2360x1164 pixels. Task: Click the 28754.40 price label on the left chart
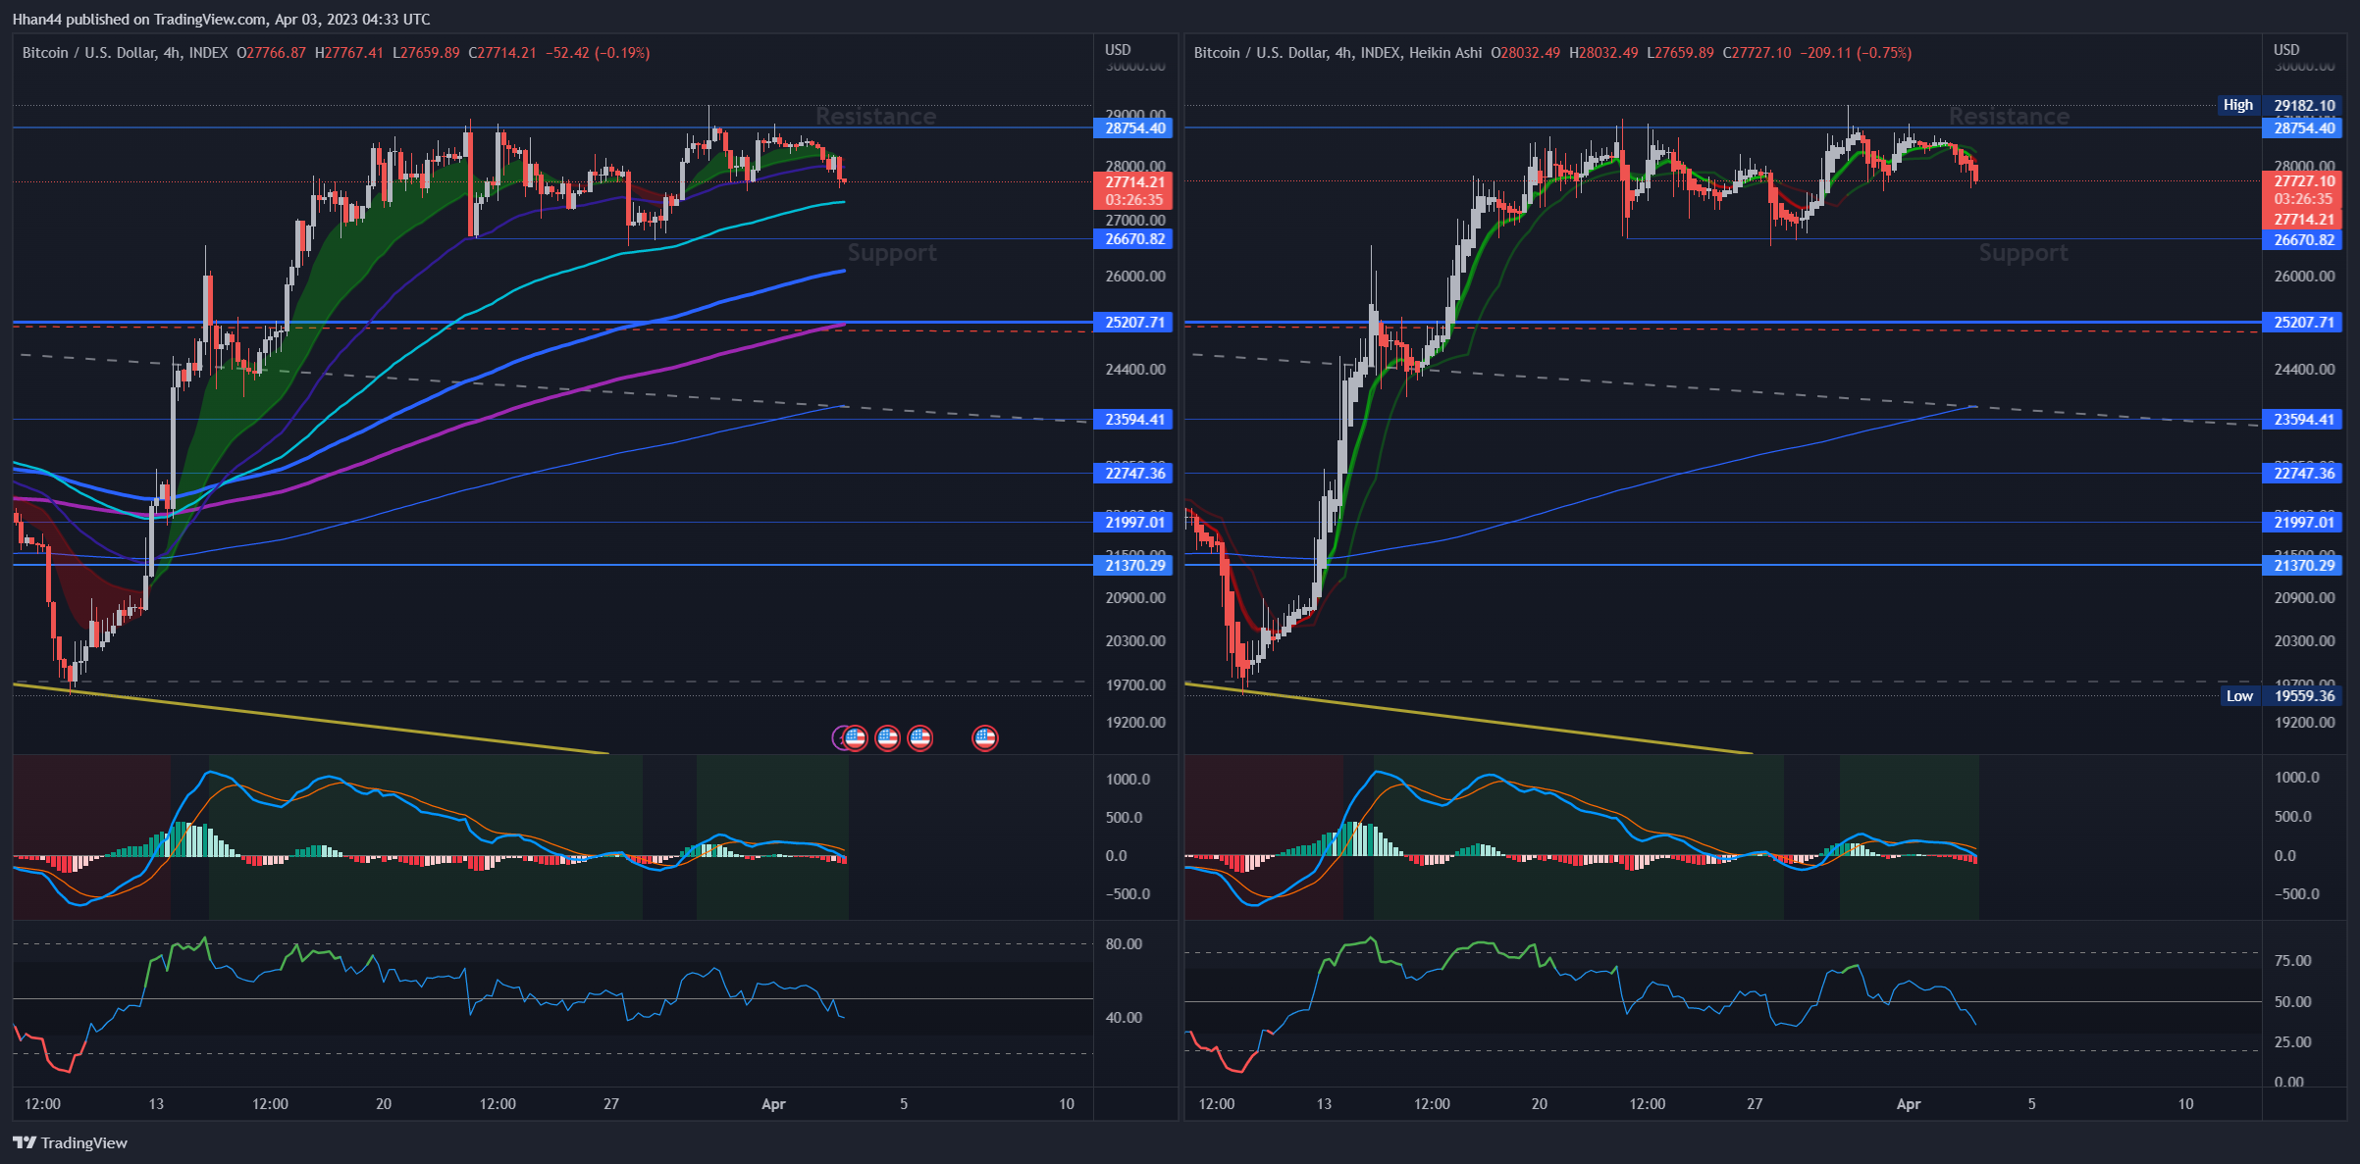pos(1134,128)
